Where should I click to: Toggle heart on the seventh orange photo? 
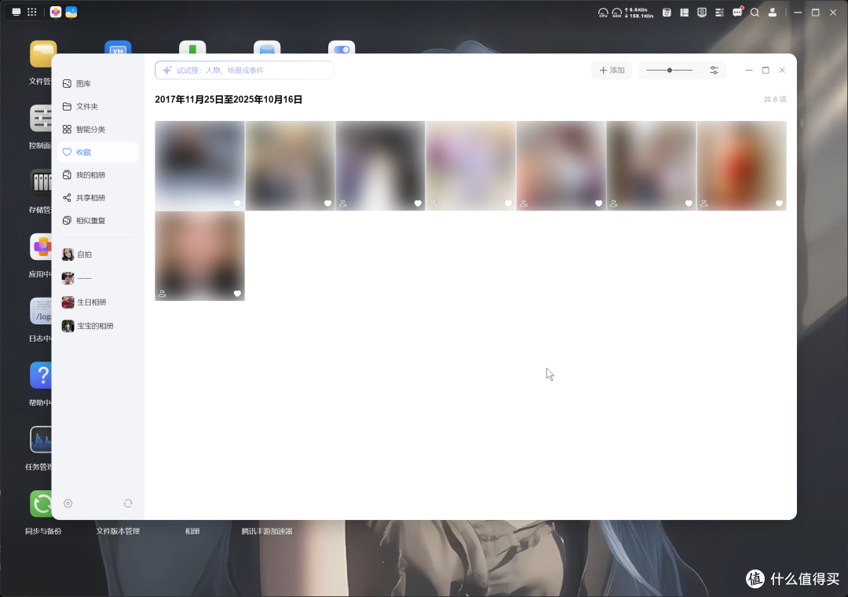(x=780, y=203)
